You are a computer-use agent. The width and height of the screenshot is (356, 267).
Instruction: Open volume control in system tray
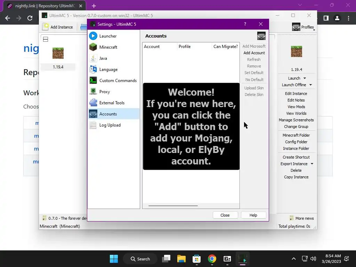[x=313, y=259]
